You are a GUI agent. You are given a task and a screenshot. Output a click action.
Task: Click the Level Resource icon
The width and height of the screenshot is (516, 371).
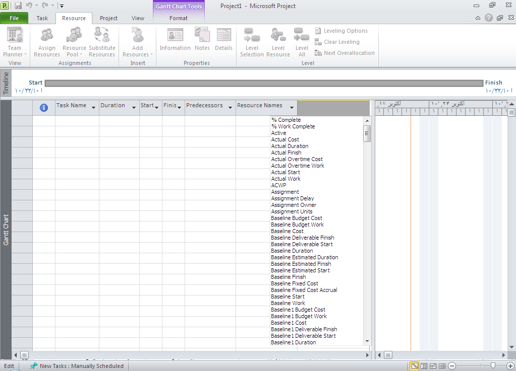pos(278,36)
